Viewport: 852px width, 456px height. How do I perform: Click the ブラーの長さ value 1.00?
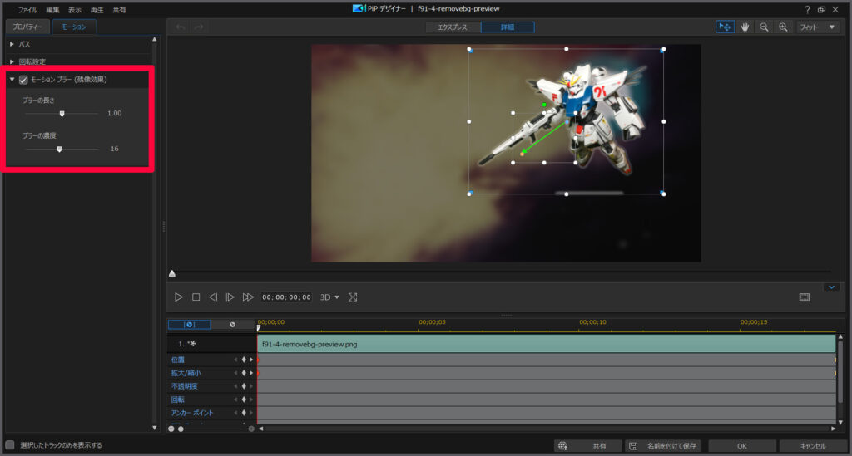point(114,113)
